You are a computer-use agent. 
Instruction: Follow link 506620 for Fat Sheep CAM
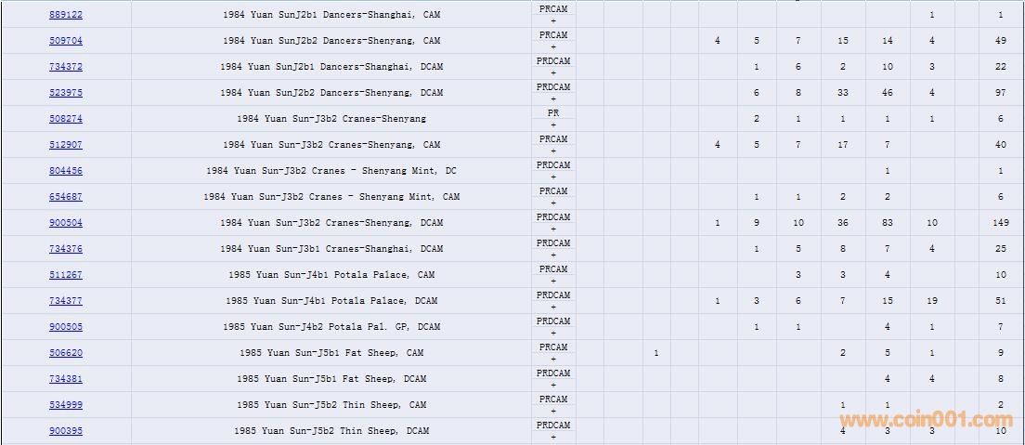click(x=66, y=353)
